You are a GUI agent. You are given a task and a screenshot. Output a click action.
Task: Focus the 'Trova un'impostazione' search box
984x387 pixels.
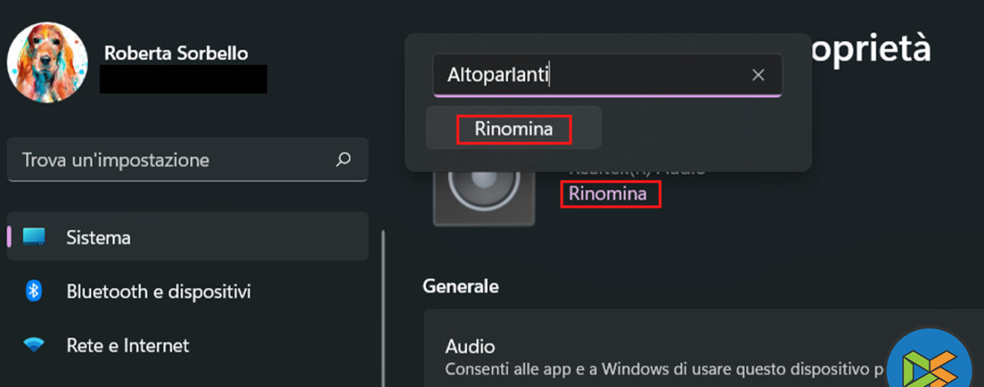pos(171,160)
